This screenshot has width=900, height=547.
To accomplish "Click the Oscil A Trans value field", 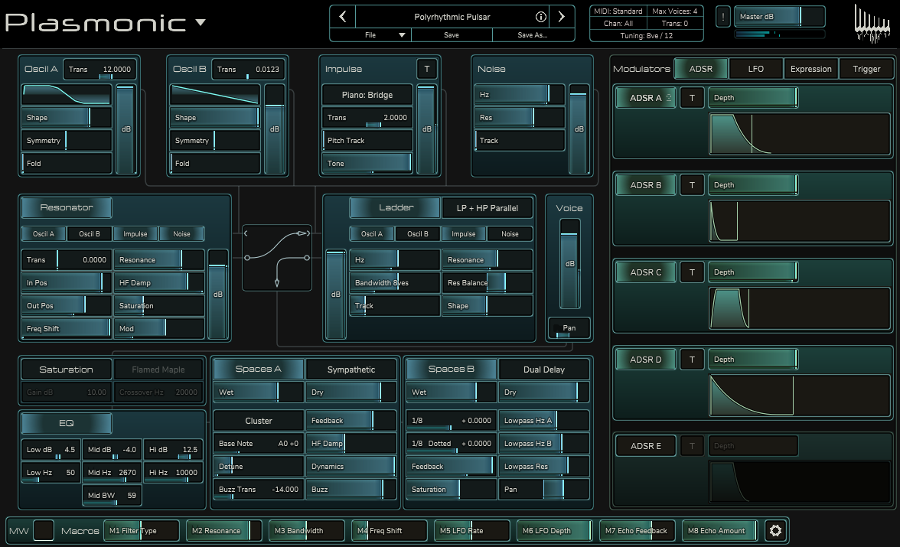I will pos(99,70).
